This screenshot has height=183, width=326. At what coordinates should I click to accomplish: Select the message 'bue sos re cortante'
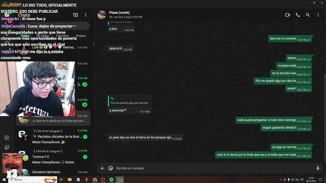click(x=290, y=39)
